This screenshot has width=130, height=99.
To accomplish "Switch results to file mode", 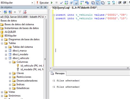I will click(x=103, y=3).
